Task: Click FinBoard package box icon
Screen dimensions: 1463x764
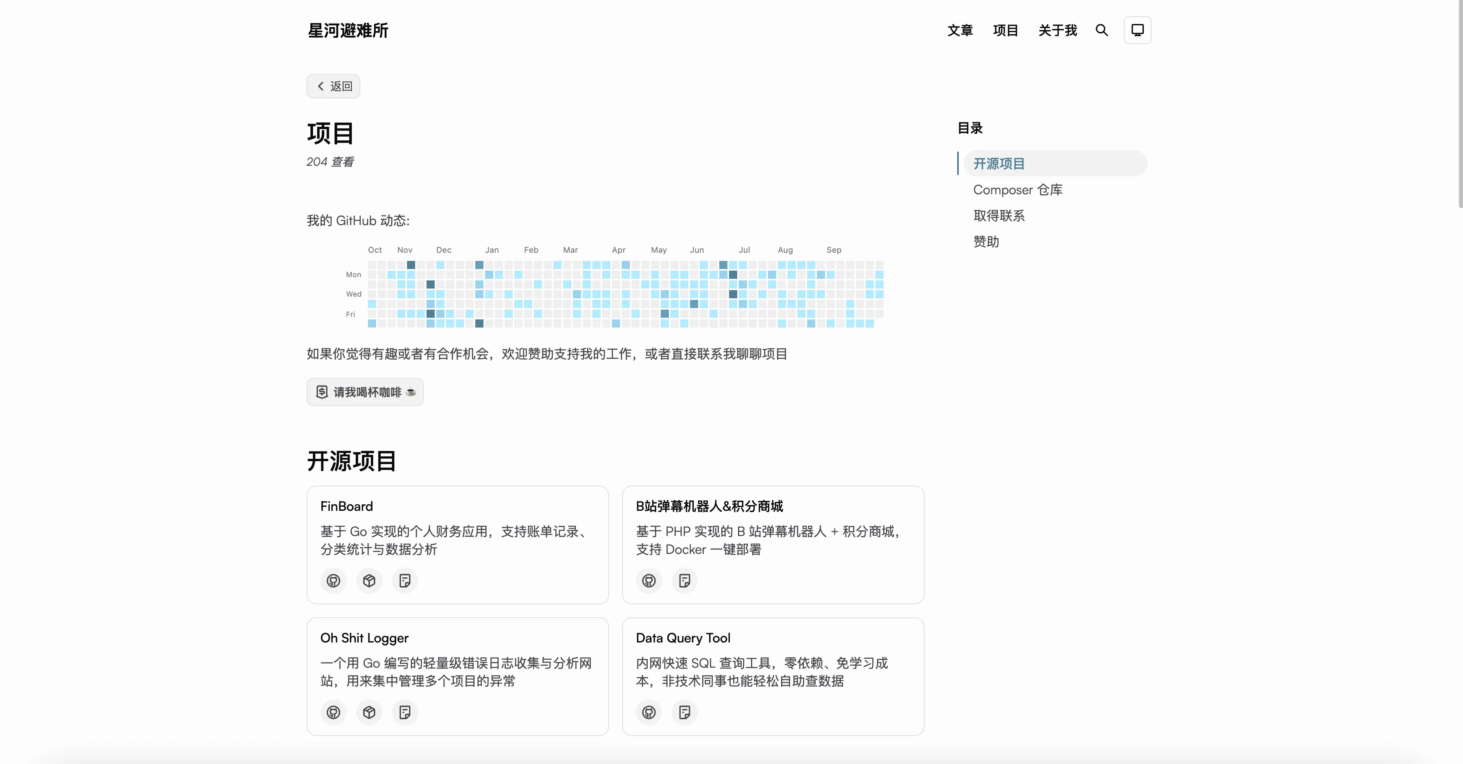Action: [x=369, y=581]
